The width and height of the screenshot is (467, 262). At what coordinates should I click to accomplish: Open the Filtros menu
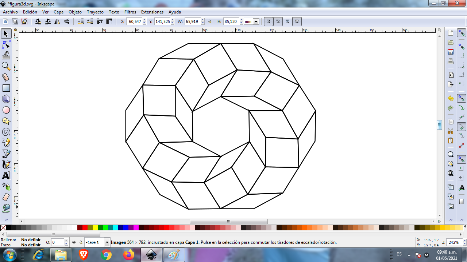point(130,12)
